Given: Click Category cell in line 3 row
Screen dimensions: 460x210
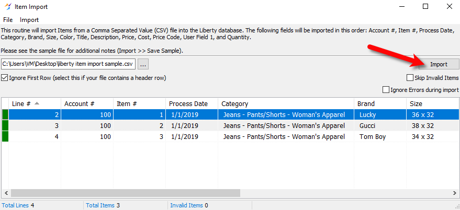Looking at the screenshot, I should (x=286, y=126).
